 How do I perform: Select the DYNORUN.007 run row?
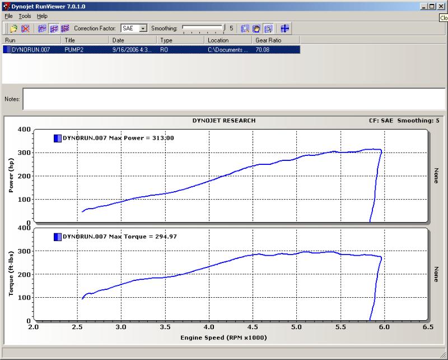pos(34,49)
